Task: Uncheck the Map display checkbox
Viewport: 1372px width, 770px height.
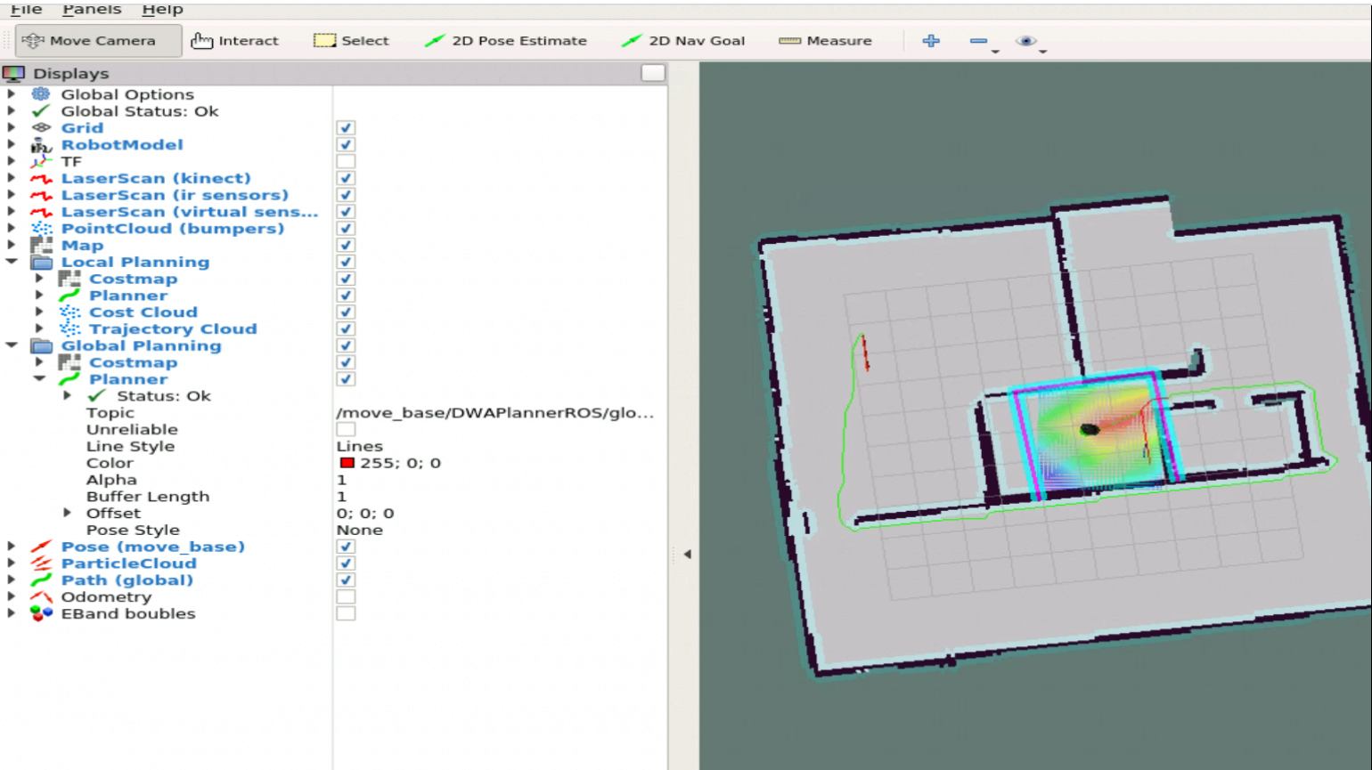Action: pyautogui.click(x=346, y=245)
